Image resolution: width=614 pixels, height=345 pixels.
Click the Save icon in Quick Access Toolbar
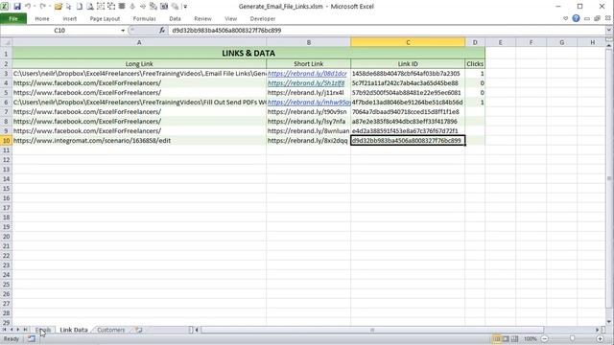click(x=17, y=7)
